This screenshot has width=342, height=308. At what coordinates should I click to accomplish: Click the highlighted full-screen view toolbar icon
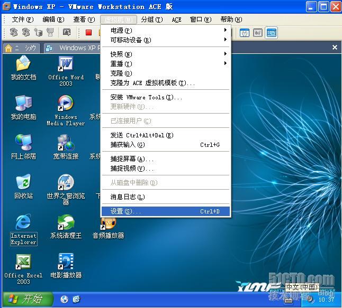[x=272, y=33]
